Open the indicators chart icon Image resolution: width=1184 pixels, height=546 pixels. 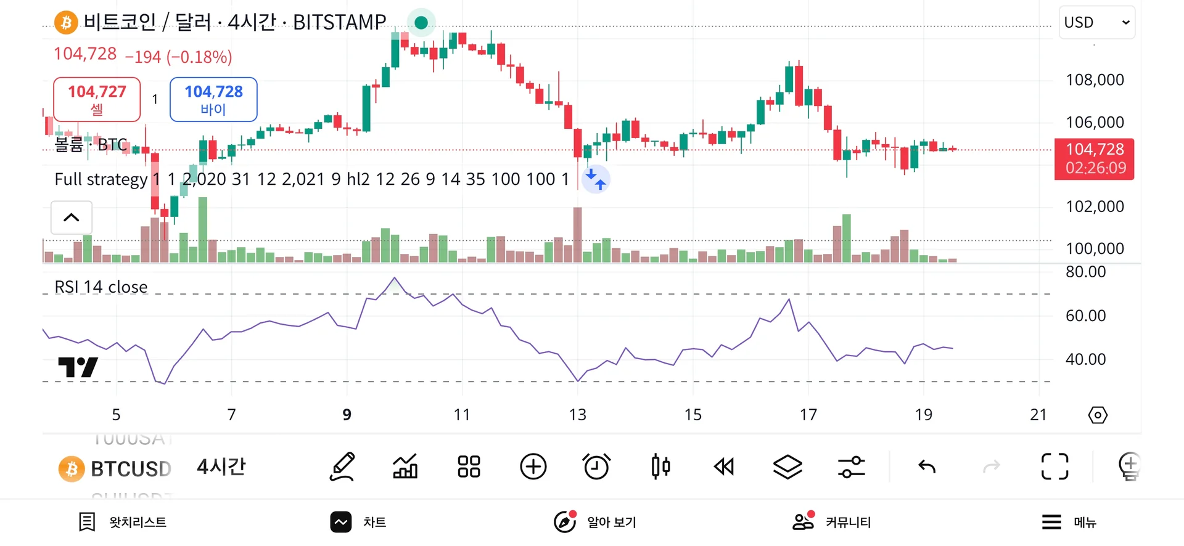tap(405, 467)
